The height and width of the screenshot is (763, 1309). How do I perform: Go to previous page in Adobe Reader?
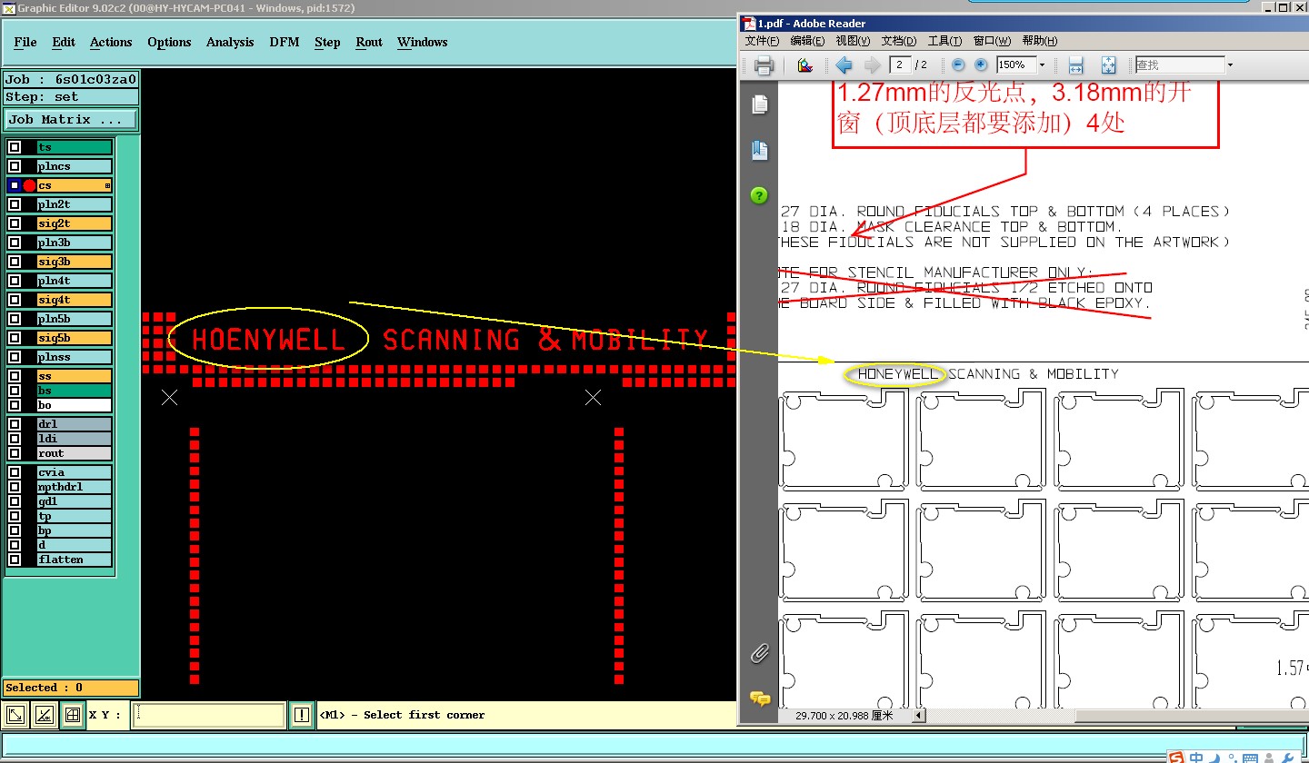point(844,65)
